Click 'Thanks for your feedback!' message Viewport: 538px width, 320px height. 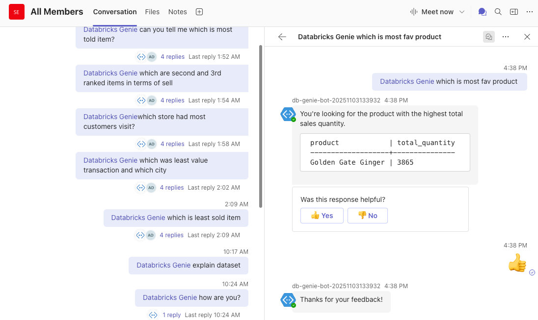click(341, 300)
